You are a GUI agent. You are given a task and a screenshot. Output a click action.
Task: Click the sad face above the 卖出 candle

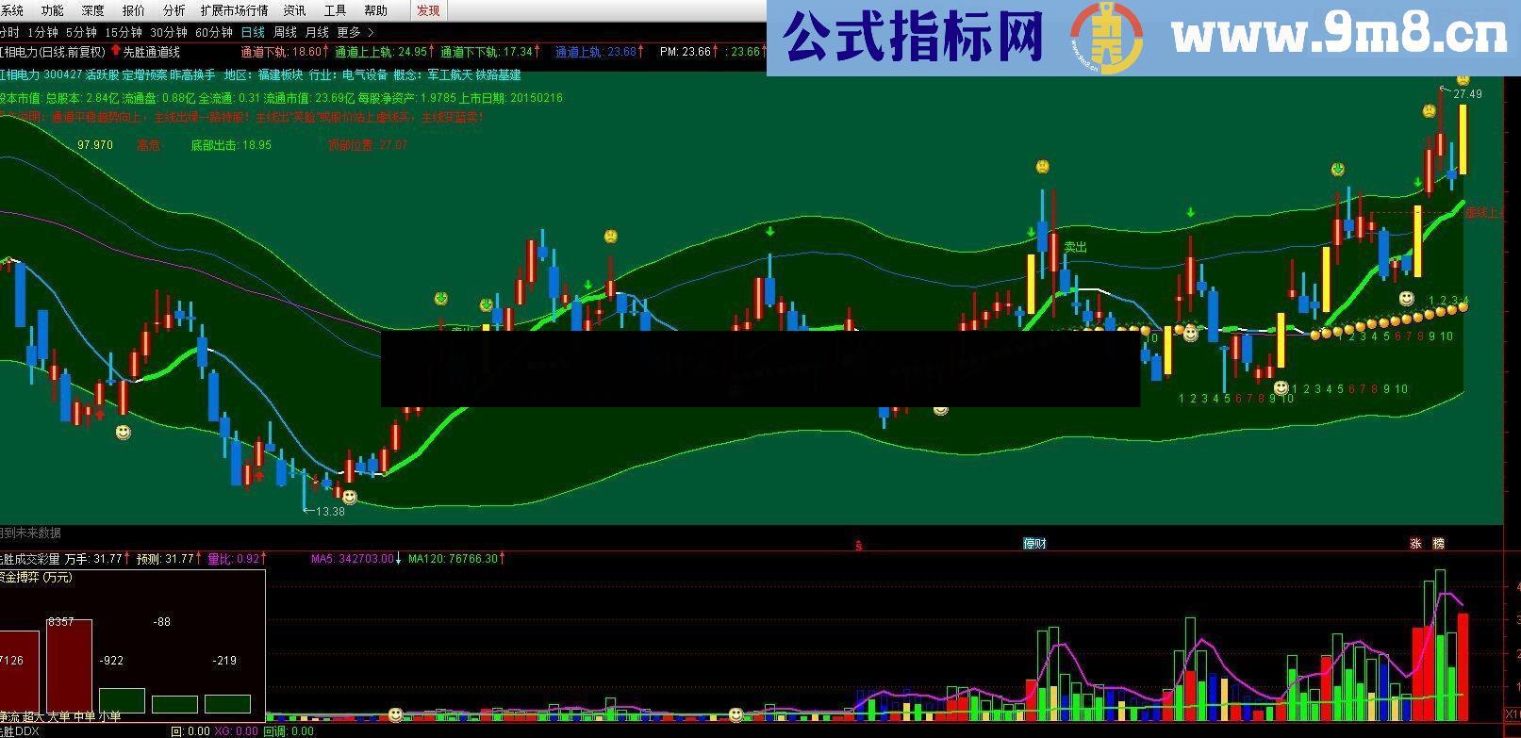(1042, 167)
